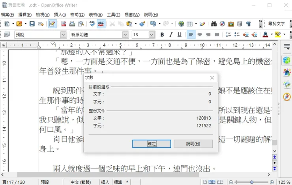Image resolution: width=292 pixels, height=185 pixels.
Task: Close the 字數 dialog with X
Action: tap(212, 78)
